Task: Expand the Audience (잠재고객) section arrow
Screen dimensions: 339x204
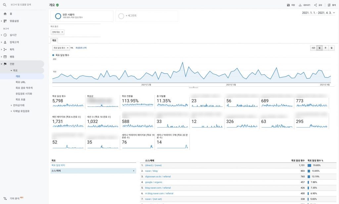Action: coord(1,42)
